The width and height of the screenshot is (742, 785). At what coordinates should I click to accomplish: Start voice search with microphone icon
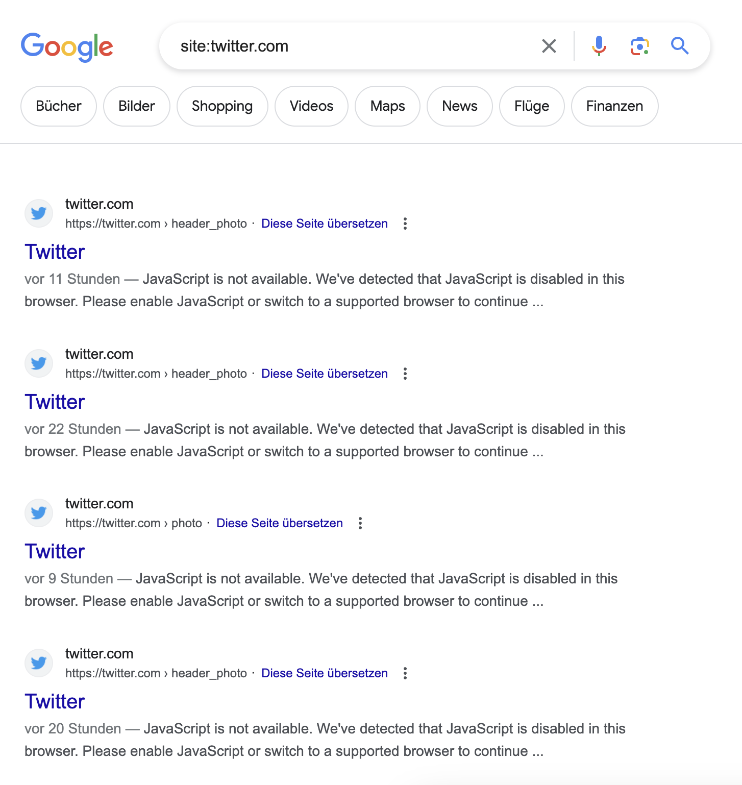(599, 46)
